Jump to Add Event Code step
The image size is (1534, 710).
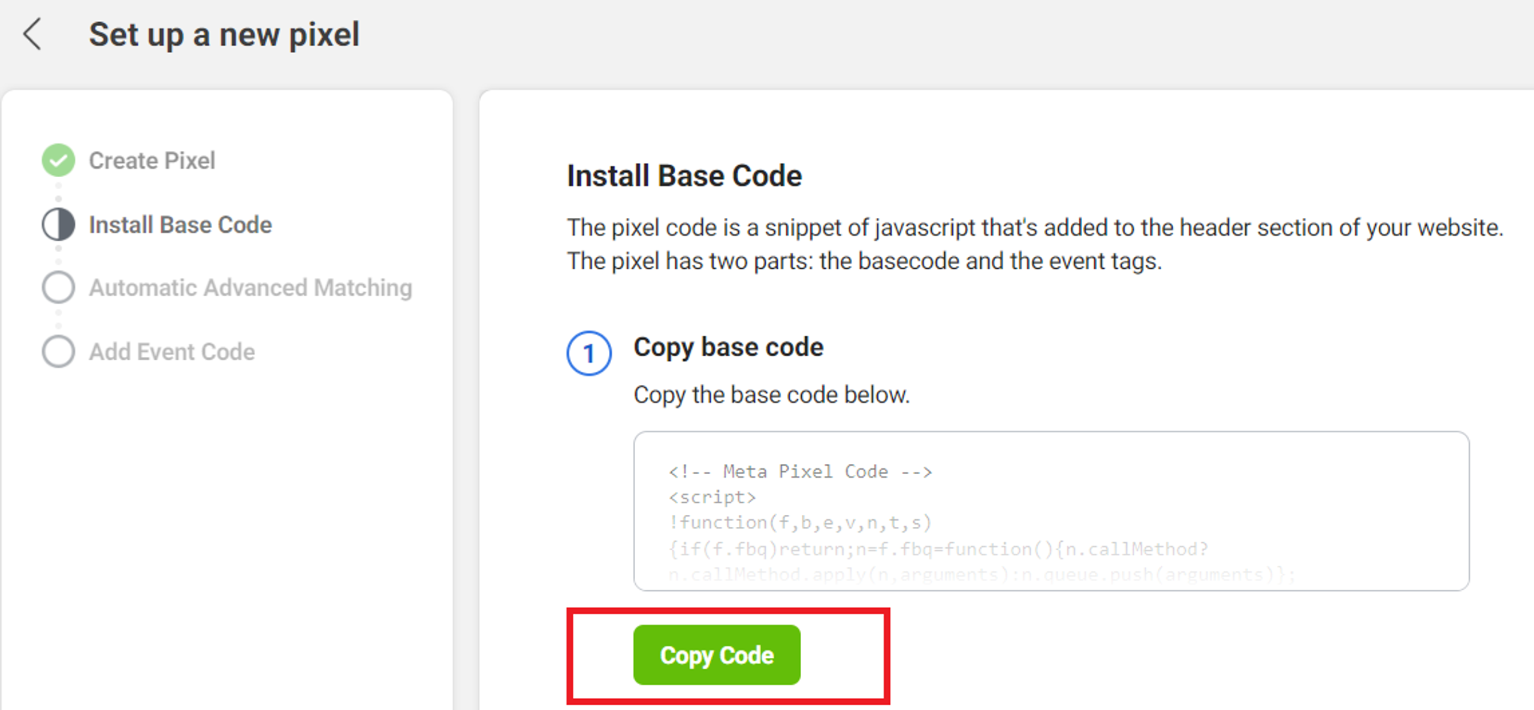[172, 352]
